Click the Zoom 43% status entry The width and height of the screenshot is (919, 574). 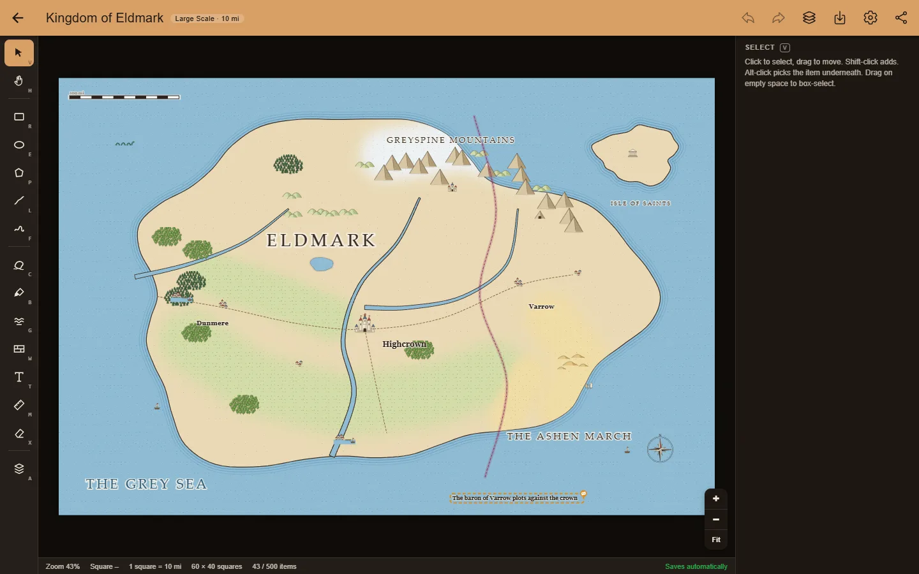coord(63,566)
